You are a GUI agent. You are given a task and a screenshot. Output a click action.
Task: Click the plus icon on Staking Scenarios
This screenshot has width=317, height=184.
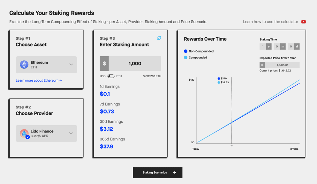(x=175, y=173)
